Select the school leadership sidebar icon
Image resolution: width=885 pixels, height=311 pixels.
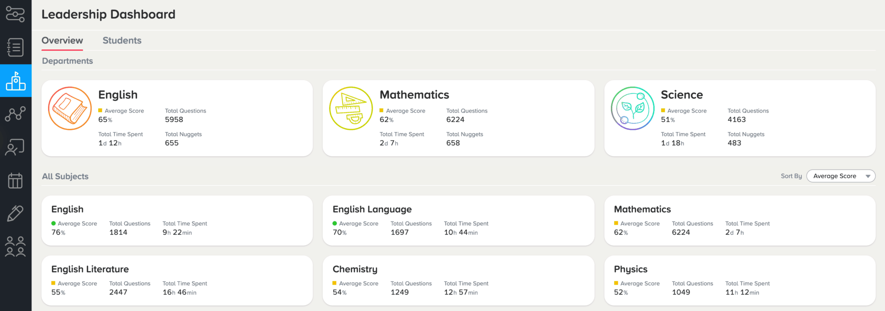click(x=16, y=81)
